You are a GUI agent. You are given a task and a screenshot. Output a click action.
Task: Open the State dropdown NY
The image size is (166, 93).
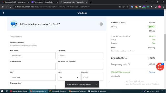point(69,78)
